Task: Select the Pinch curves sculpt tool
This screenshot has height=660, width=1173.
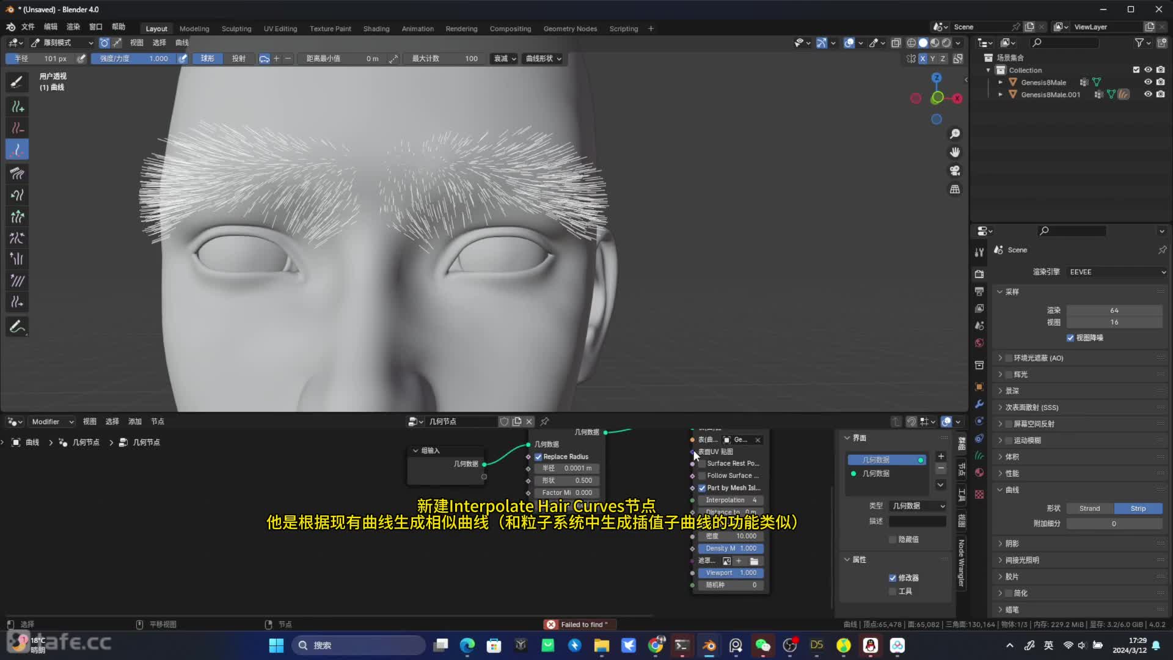Action: (x=17, y=238)
